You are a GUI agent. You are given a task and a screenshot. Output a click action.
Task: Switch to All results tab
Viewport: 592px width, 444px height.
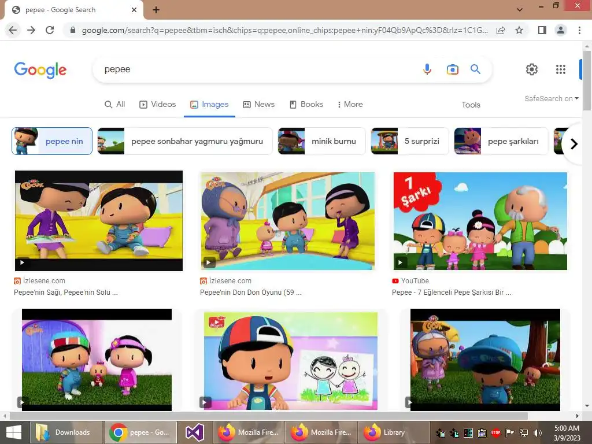point(115,104)
